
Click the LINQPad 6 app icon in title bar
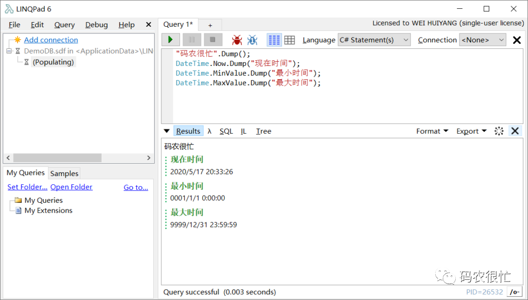(9, 9)
